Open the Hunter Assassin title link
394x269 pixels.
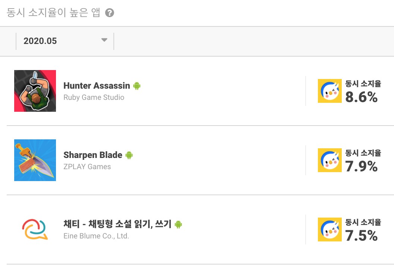point(97,86)
